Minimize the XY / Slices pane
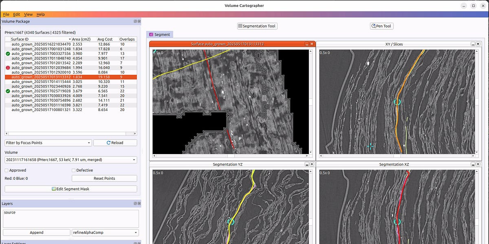The height and width of the screenshot is (244, 489). [473, 44]
